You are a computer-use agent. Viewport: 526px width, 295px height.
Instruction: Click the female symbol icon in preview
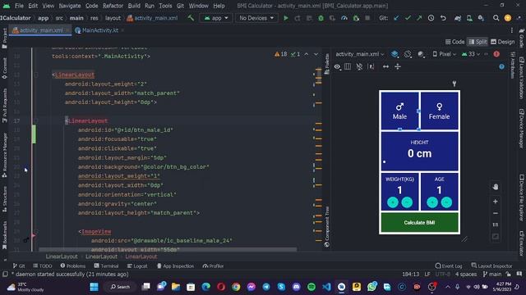(439, 107)
